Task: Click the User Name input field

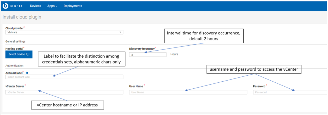Action: [188, 92]
